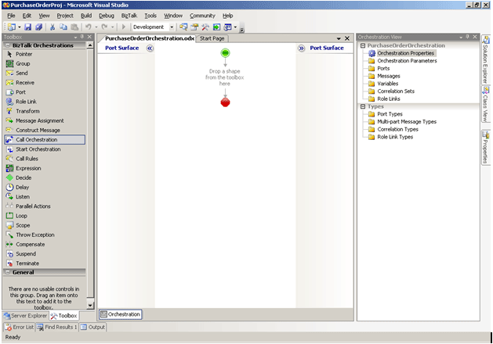Open the Build menu
Viewport: 493px width, 344px height.
coord(86,16)
